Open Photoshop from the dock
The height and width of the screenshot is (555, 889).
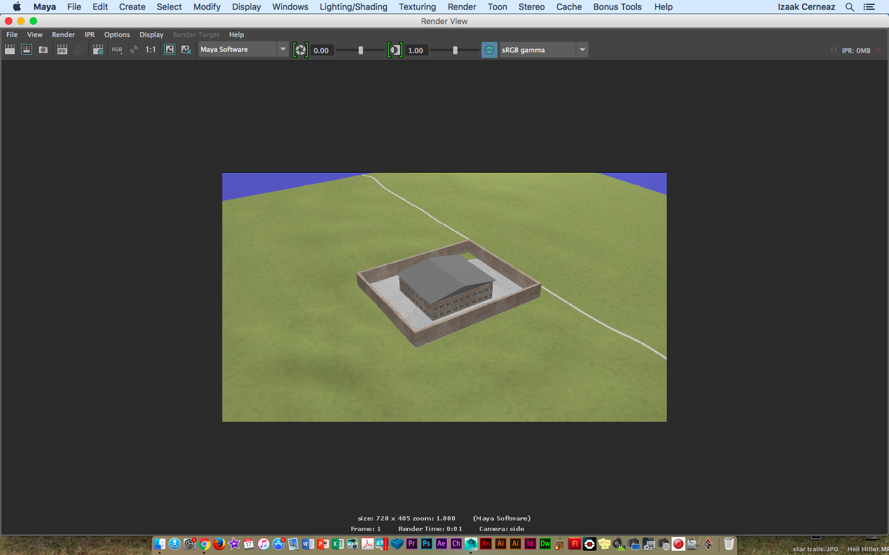[426, 545]
